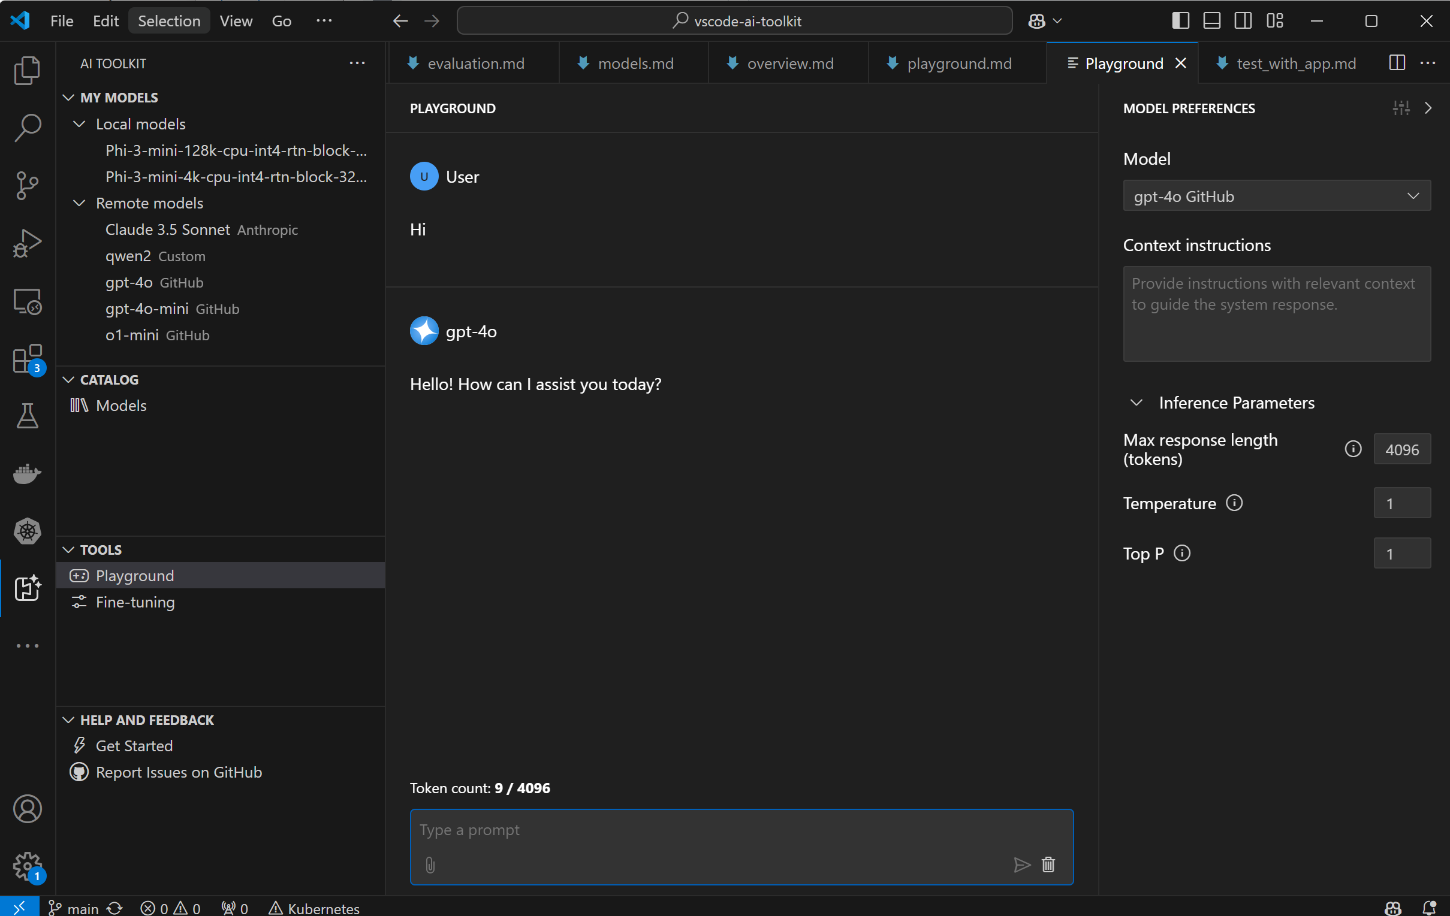Click the Temperature value input field
The image size is (1450, 916).
click(1402, 503)
